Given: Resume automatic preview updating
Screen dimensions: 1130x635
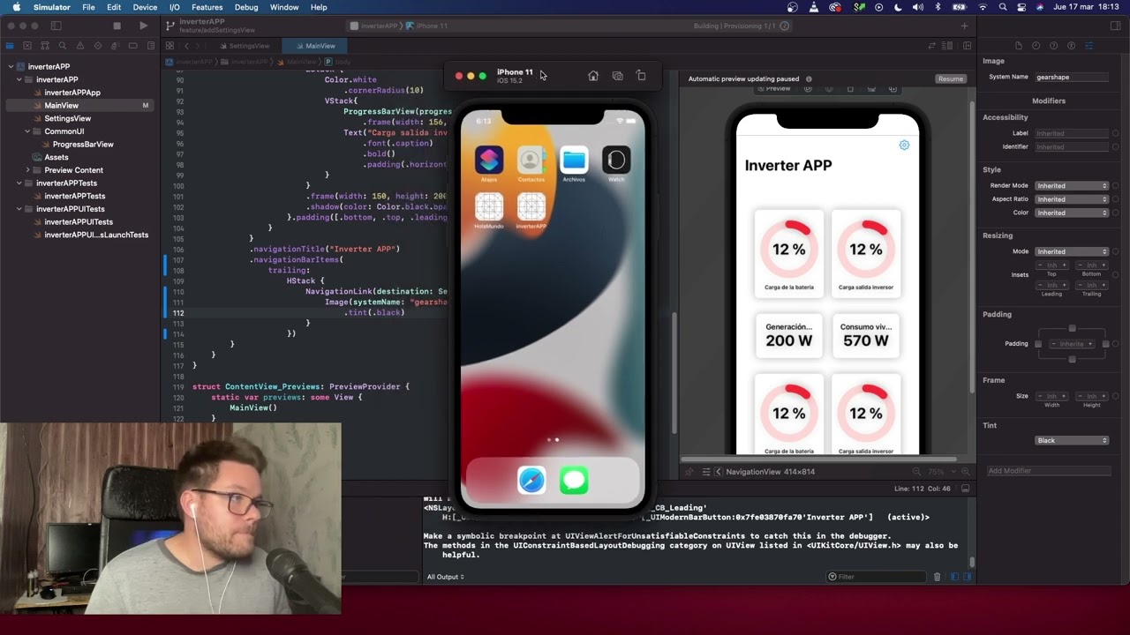Looking at the screenshot, I should pyautogui.click(x=951, y=78).
